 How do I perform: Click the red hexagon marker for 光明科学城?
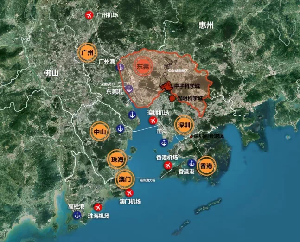172,98
